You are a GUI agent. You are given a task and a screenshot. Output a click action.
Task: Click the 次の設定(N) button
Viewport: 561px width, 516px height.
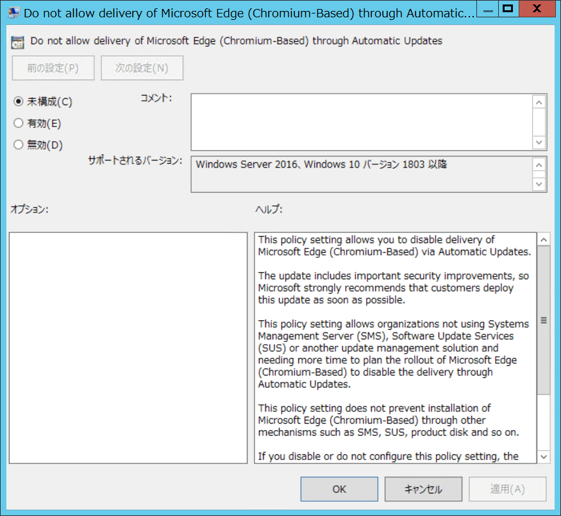point(142,67)
